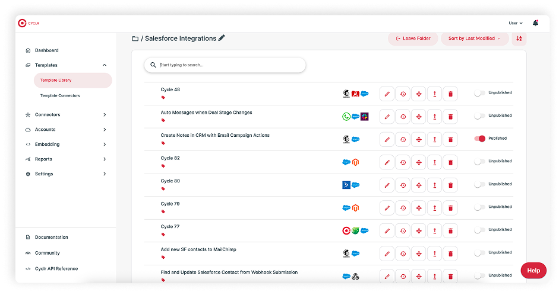Delete the Cycle 80 template
559x292 pixels.
(x=450, y=185)
